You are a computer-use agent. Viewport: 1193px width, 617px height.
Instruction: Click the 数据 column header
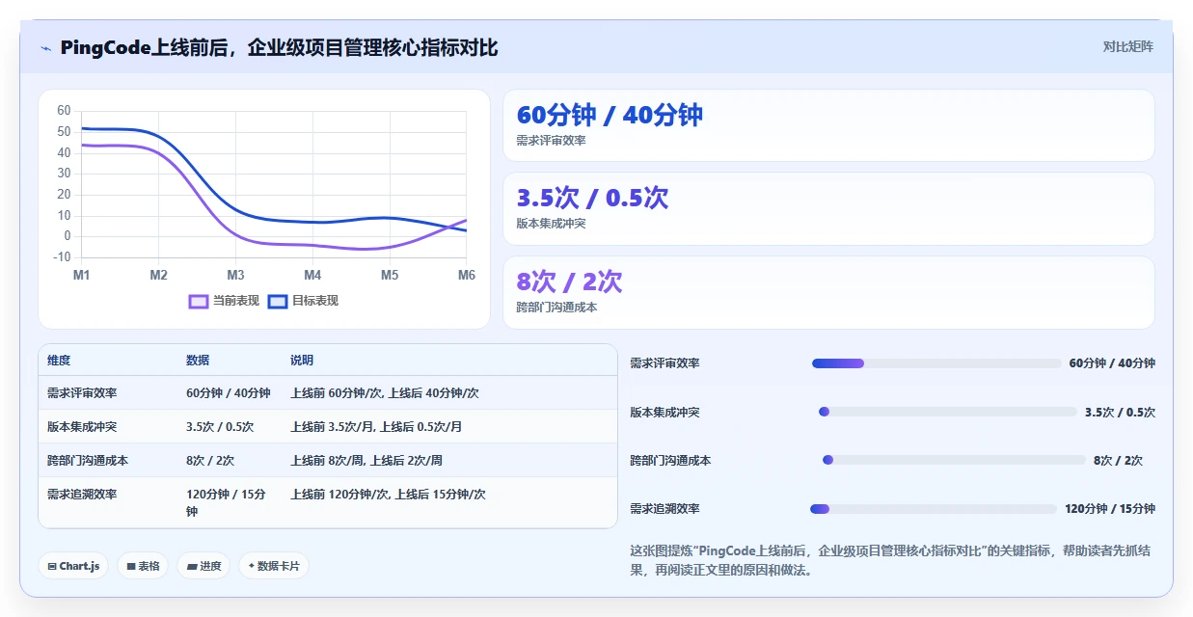198,361
